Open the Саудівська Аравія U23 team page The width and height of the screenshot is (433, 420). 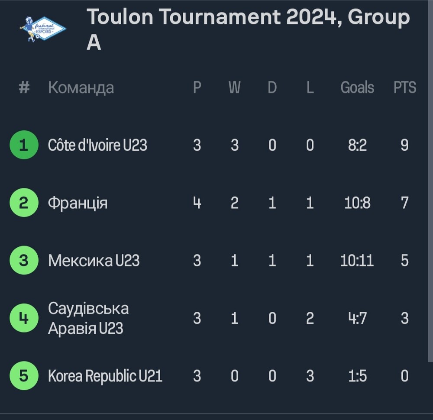(x=88, y=318)
